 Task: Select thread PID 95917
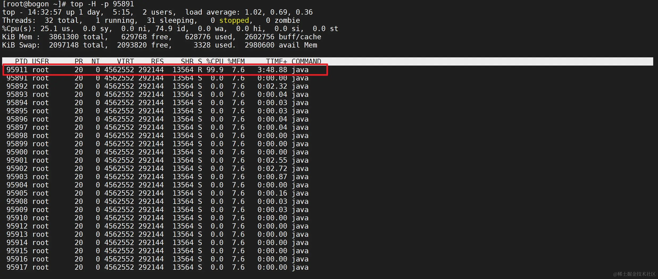pyautogui.click(x=17, y=267)
